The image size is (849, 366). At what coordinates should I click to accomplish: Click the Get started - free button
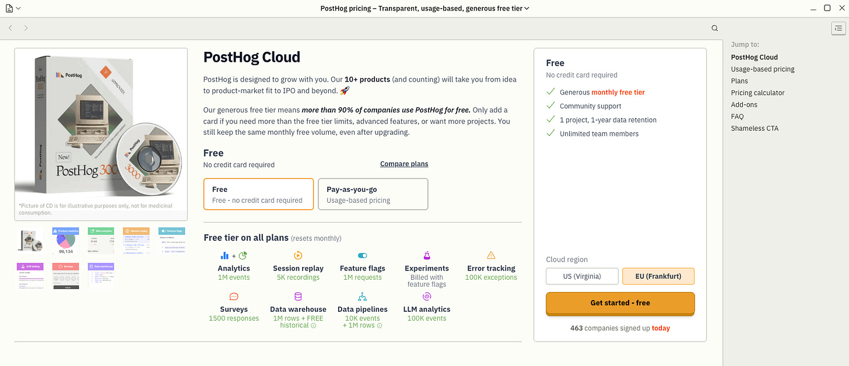(620, 303)
